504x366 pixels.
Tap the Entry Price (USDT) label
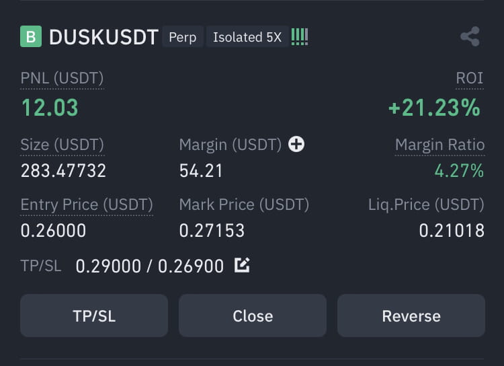point(87,205)
